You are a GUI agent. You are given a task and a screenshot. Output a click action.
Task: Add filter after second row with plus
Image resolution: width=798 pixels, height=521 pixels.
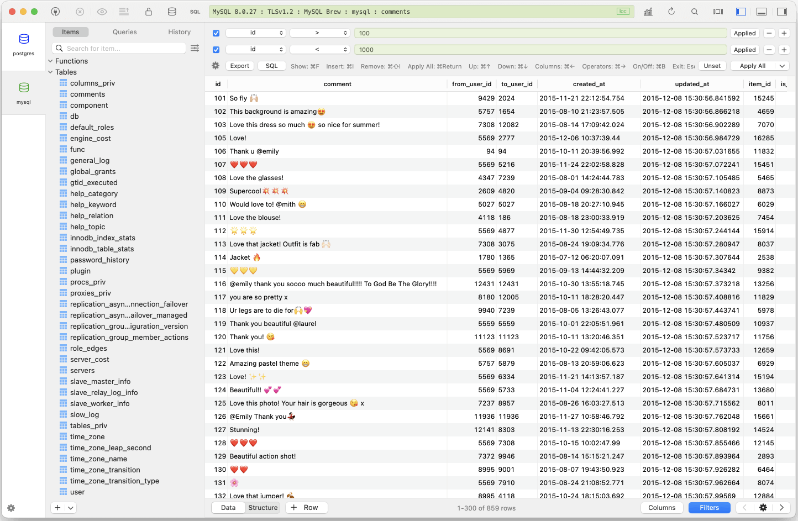point(784,50)
